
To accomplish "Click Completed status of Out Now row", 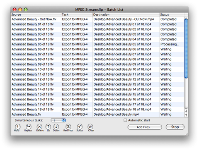I will tap(168, 19).
